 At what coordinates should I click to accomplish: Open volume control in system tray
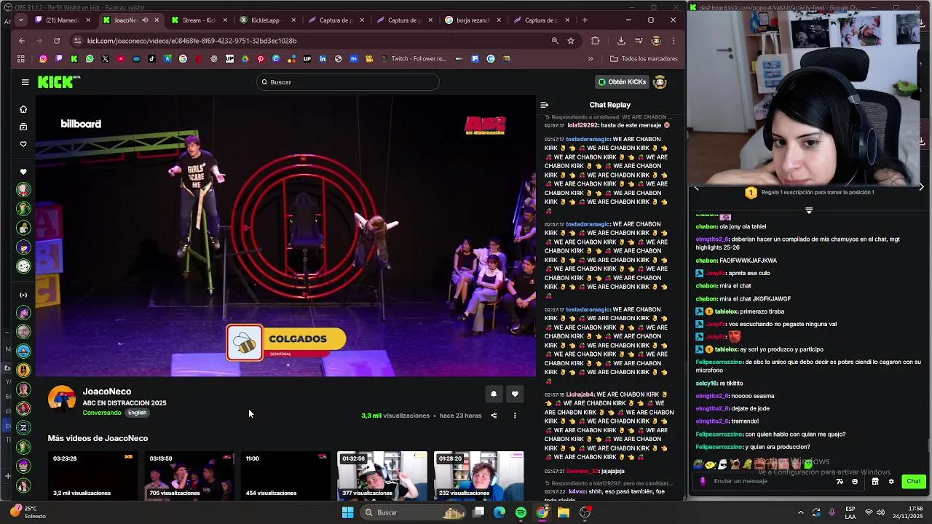[880, 512]
